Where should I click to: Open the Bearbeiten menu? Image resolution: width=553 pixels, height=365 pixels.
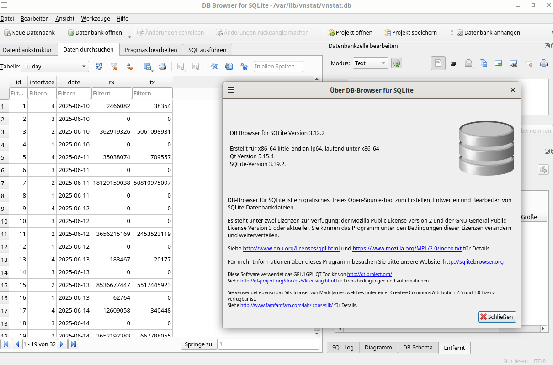[x=35, y=18]
